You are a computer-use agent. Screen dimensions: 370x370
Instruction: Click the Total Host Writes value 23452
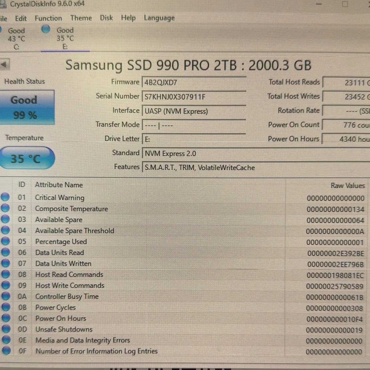(346, 97)
